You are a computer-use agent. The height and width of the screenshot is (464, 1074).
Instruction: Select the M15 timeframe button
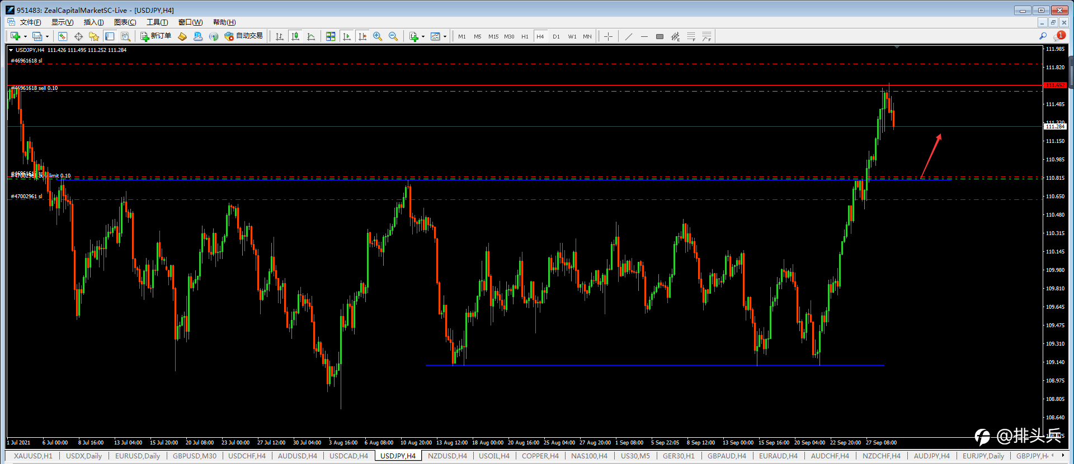click(493, 36)
